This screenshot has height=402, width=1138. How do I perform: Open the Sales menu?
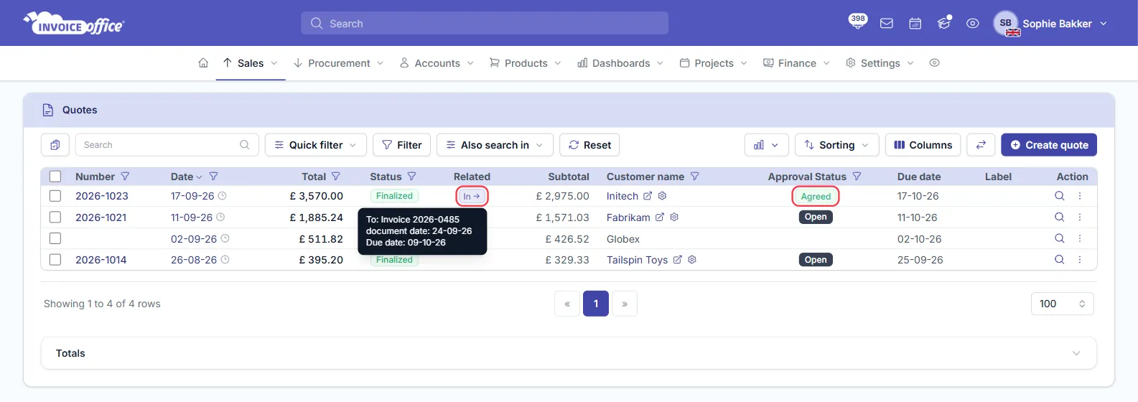[251, 63]
